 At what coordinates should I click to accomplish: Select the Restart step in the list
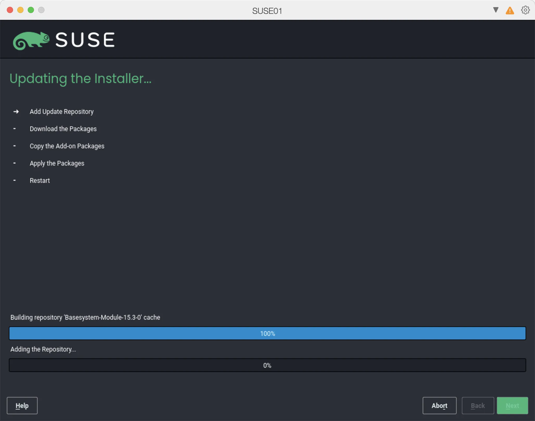(x=40, y=180)
